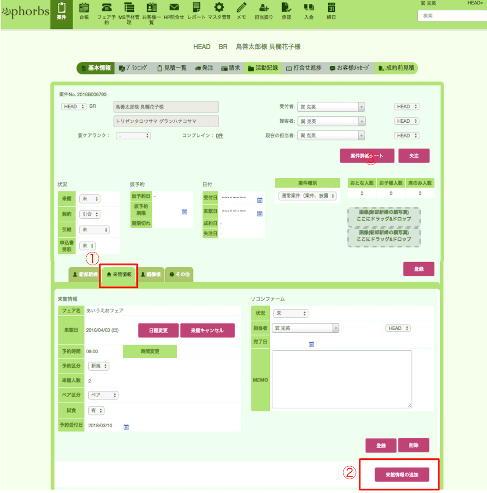The image size is (487, 493).
Task: Click 登録 button next to 削除
Action: [x=381, y=446]
